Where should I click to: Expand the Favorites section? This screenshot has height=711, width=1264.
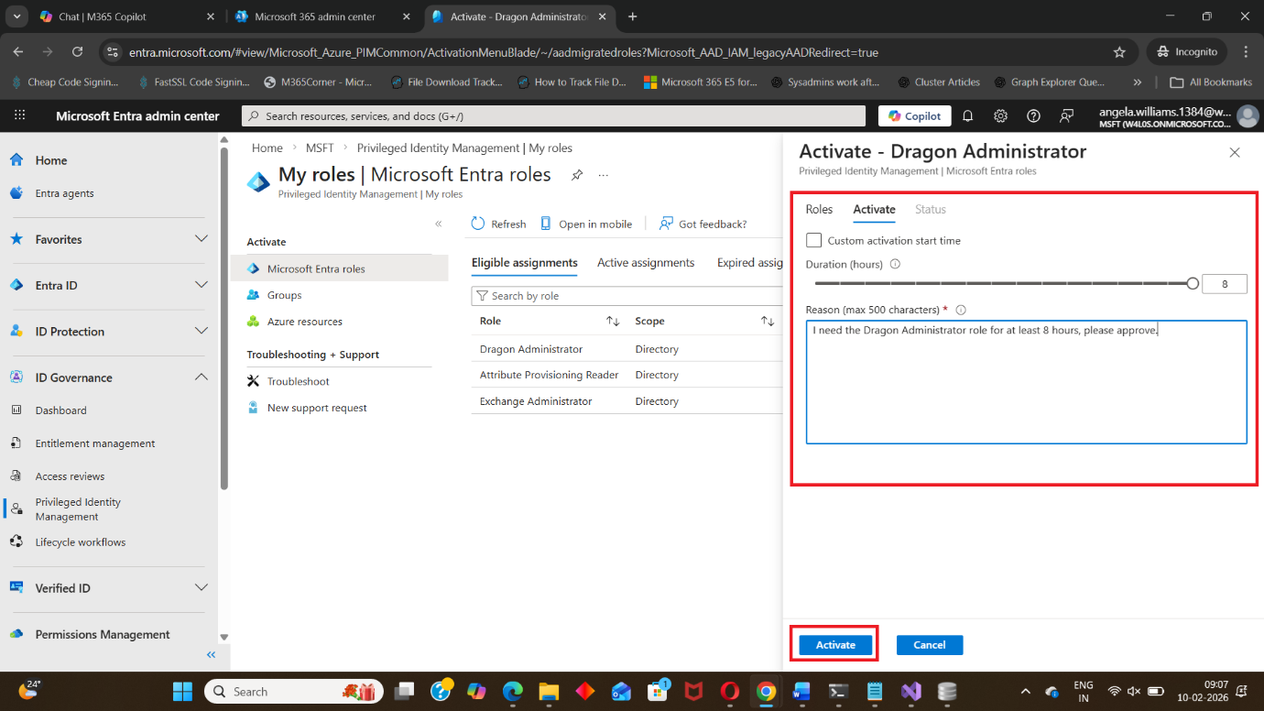pos(202,239)
